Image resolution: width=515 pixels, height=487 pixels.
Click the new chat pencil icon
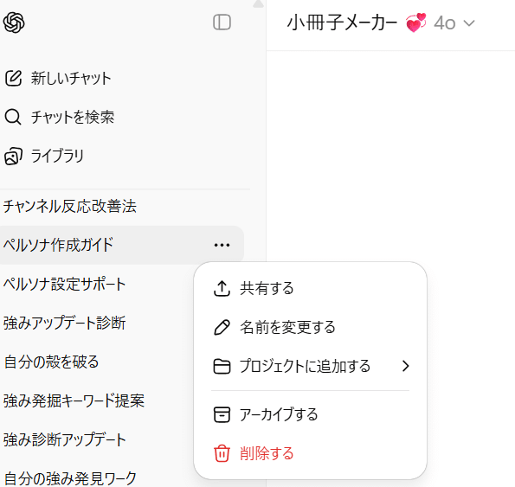(x=14, y=78)
